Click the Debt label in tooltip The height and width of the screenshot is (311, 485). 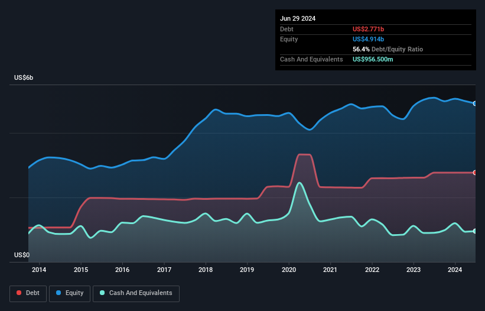[x=287, y=29]
